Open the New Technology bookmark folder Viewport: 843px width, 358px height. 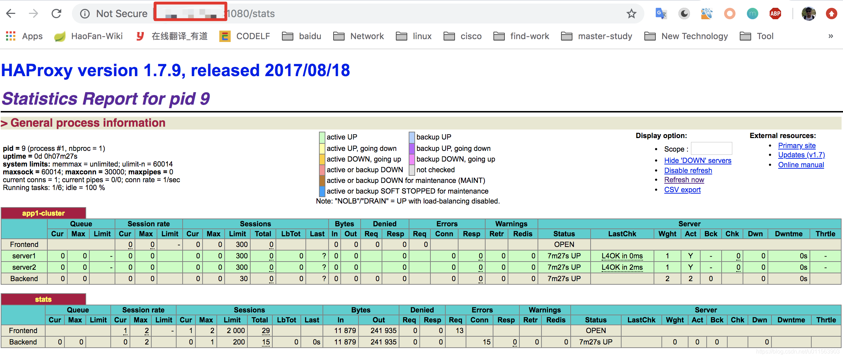click(x=686, y=36)
